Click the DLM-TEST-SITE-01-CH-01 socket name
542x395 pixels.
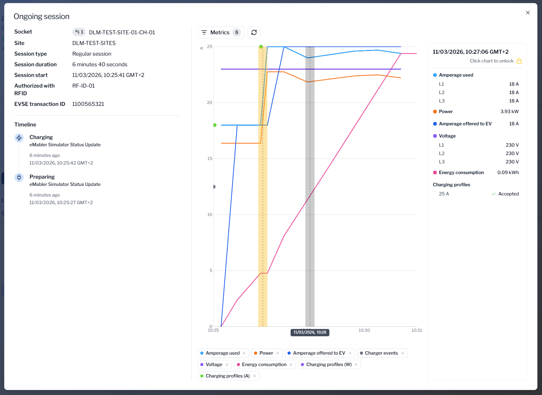[x=122, y=32]
